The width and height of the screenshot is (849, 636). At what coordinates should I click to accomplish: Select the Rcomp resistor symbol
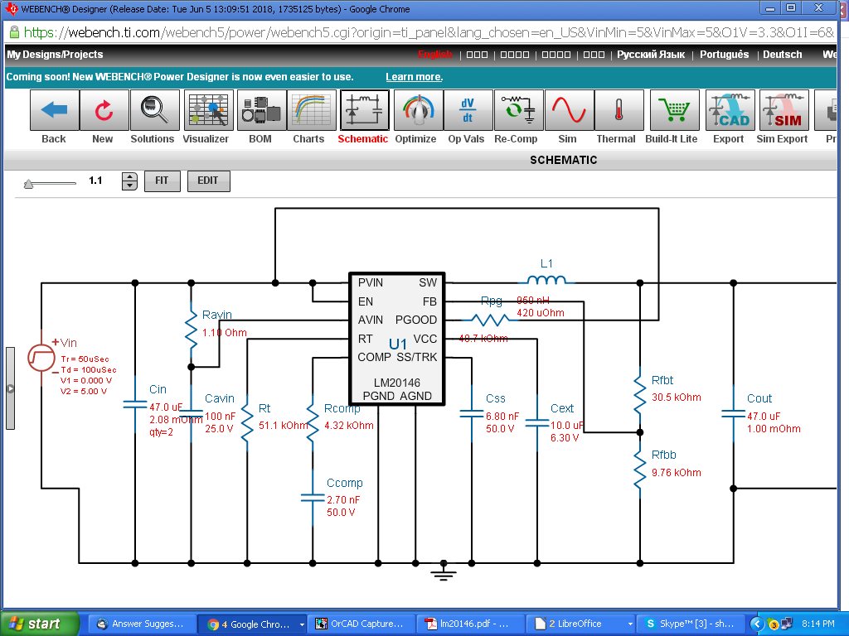(313, 425)
